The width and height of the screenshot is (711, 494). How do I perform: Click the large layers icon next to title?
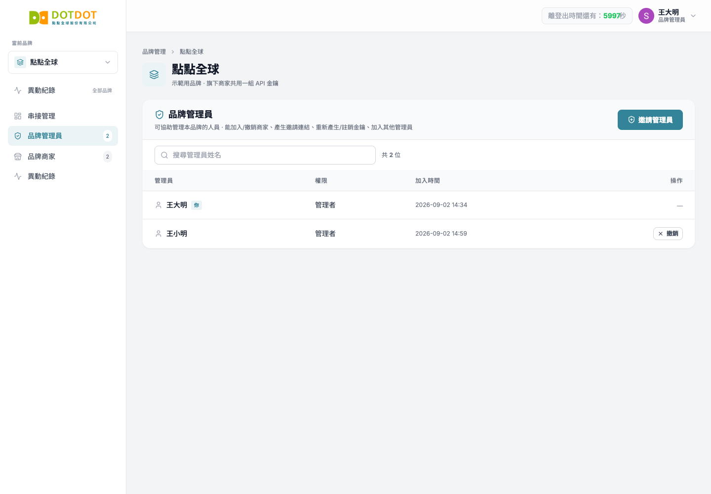point(154,75)
